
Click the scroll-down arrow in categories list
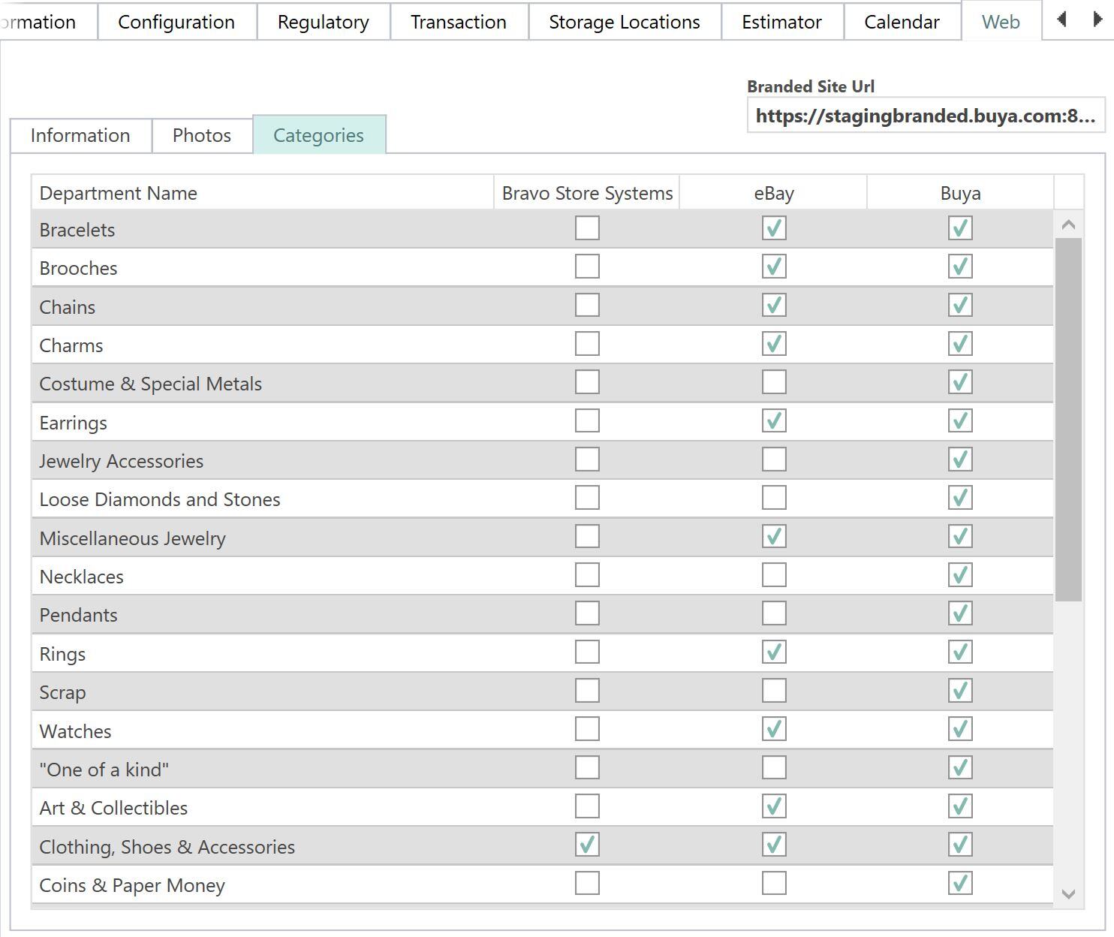coord(1069,893)
